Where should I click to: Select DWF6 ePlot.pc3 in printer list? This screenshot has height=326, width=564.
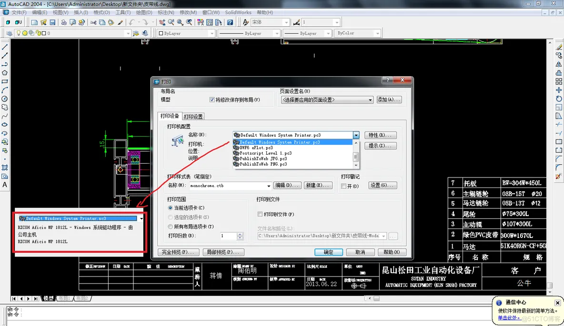[293, 148]
